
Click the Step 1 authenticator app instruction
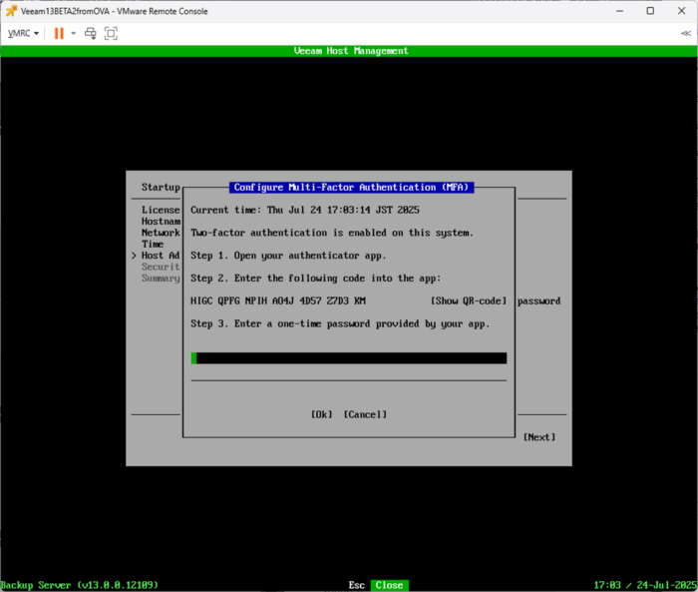(x=288, y=256)
